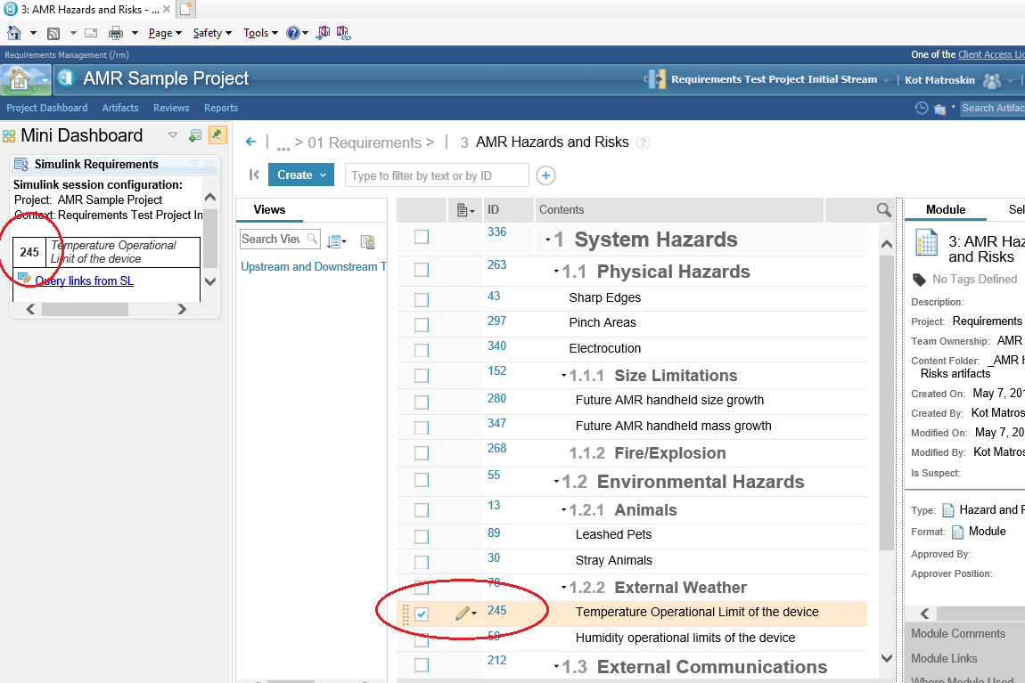Image resolution: width=1025 pixels, height=683 pixels.
Task: Click the pin icon in Mini Dashboard
Action: 217,135
